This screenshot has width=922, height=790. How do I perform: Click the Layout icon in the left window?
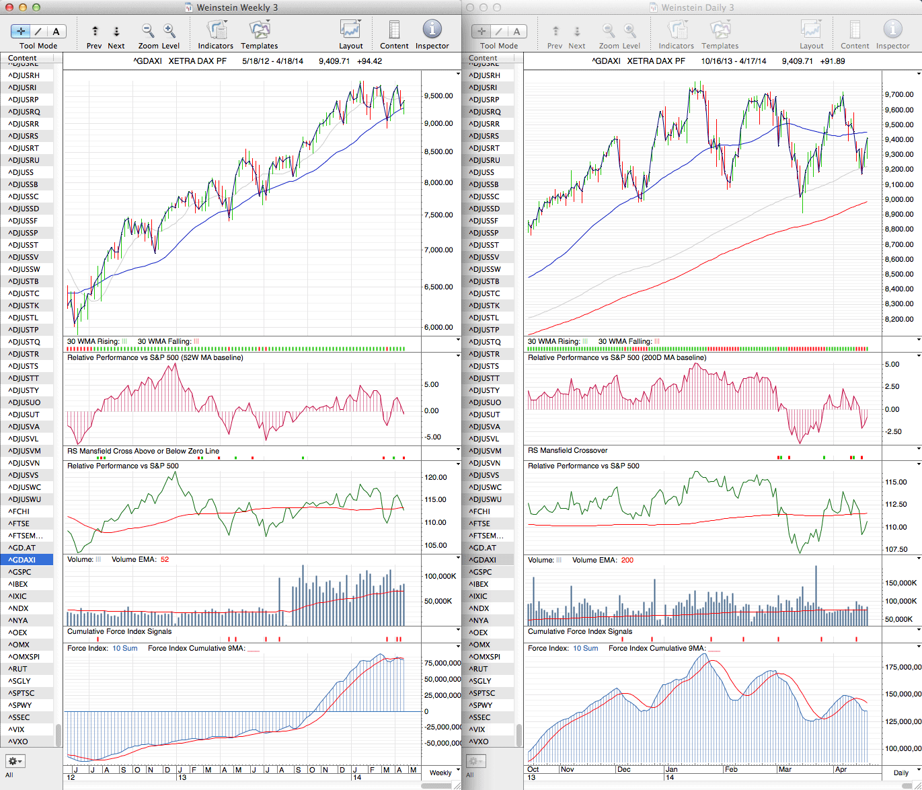click(x=350, y=31)
